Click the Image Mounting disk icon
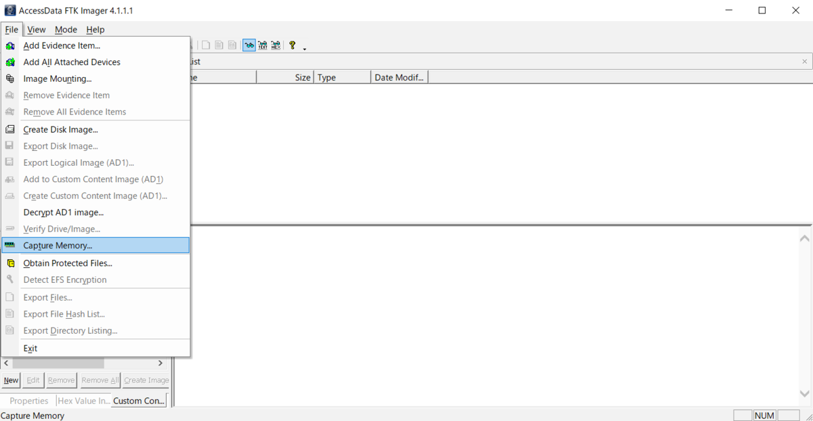Screen dimensions: 813x421 click(x=10, y=79)
